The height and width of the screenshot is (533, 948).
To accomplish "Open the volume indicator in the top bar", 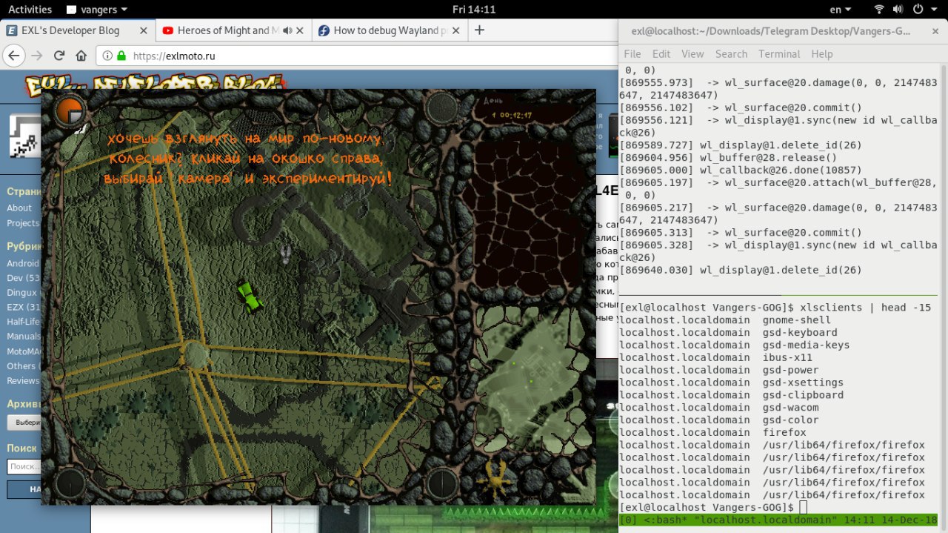I will (899, 10).
